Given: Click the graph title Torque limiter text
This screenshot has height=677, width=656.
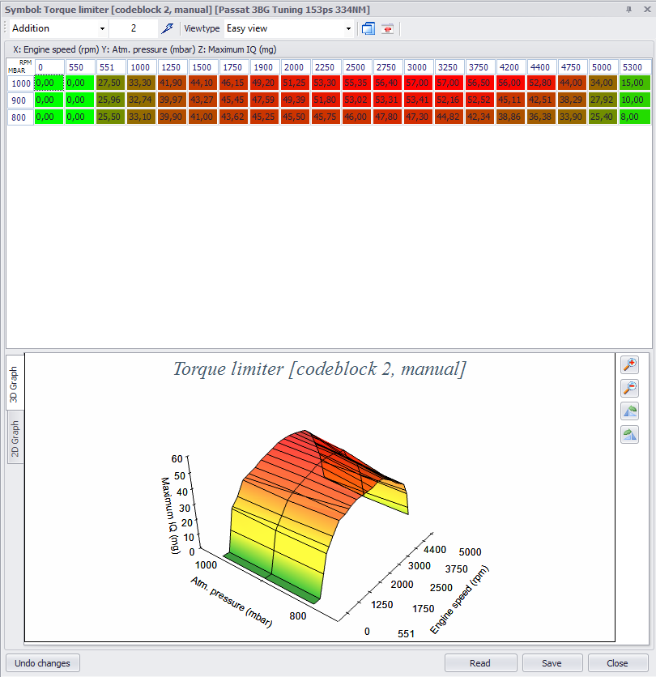Looking at the screenshot, I should click(x=320, y=369).
